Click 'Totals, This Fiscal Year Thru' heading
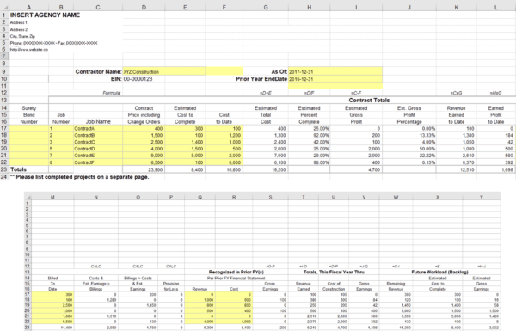This screenshot has width=516, height=331. [334, 272]
